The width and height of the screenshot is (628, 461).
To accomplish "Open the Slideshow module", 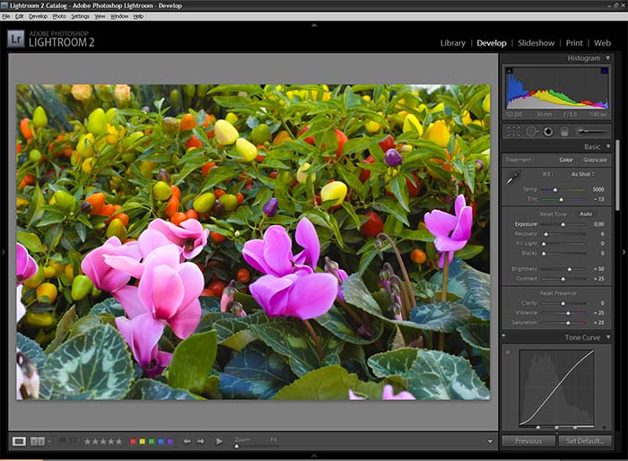I will tap(536, 43).
